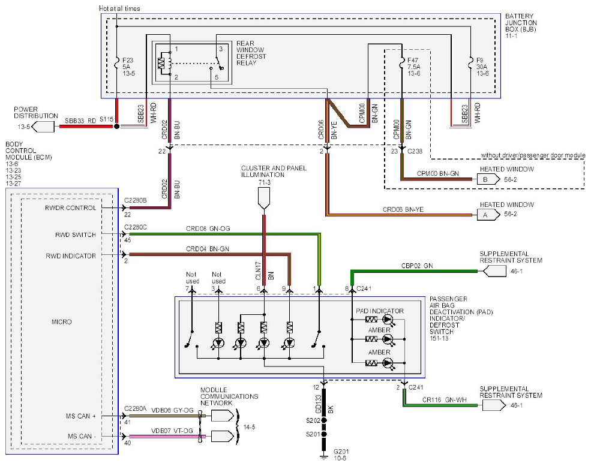591x466 pixels.
Task: Click the C241 label beside pin 8
Action: 364,288
